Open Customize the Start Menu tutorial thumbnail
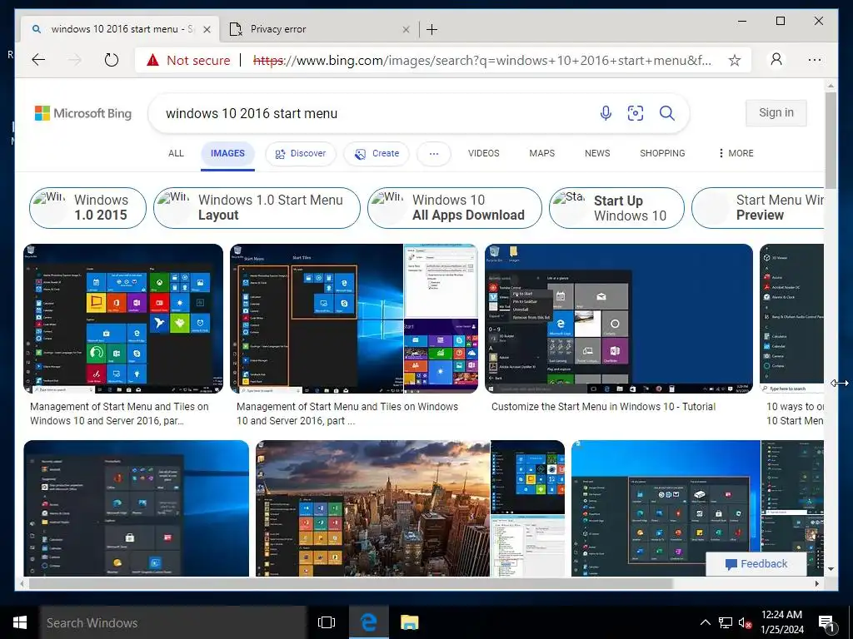The height and width of the screenshot is (639, 853). [619, 319]
